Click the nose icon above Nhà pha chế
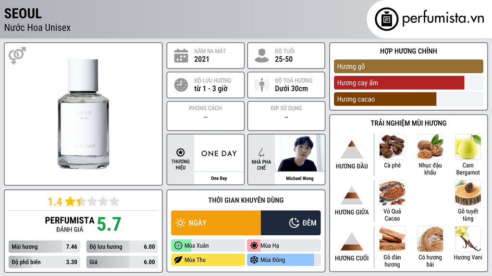This screenshot has height=276, width=492. pyautogui.click(x=261, y=152)
